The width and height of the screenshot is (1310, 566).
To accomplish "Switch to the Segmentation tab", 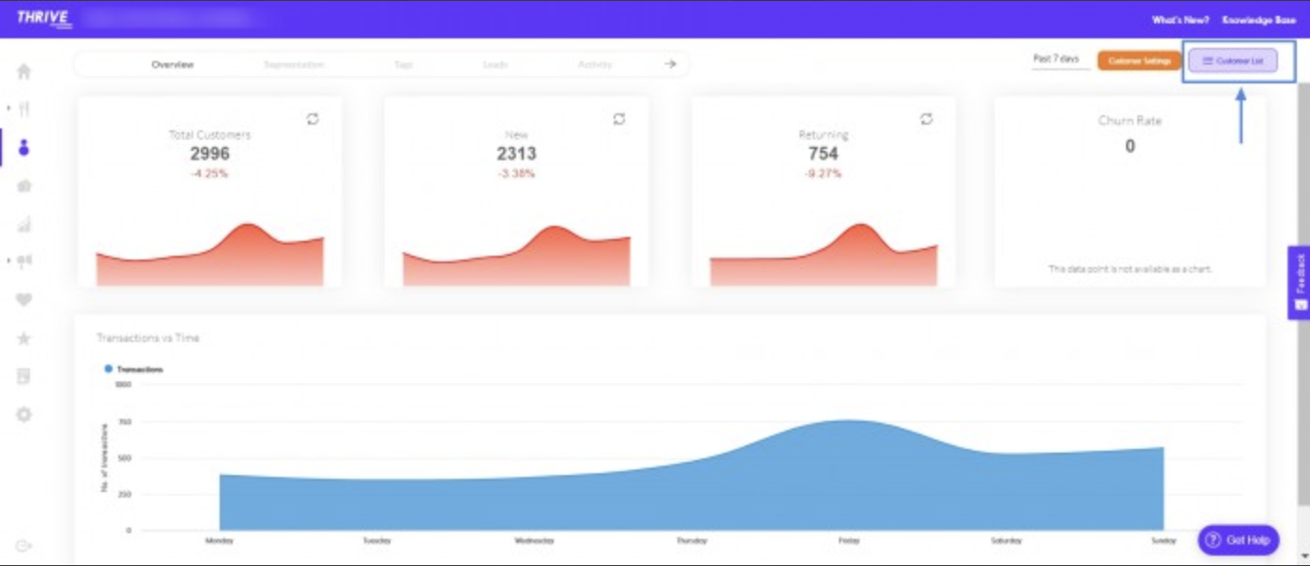I will click(x=294, y=65).
